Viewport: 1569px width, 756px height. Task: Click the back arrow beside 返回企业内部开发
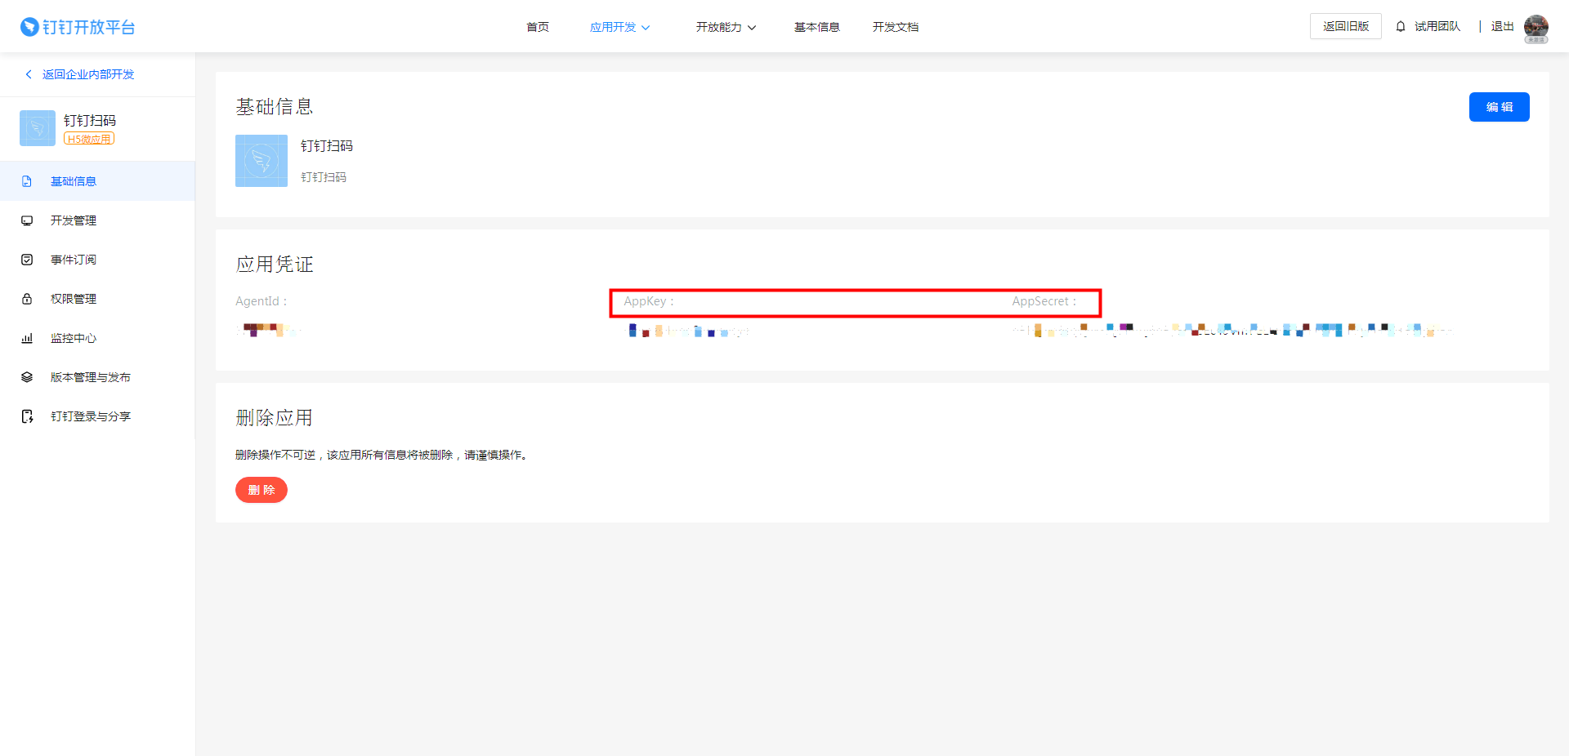[x=29, y=74]
